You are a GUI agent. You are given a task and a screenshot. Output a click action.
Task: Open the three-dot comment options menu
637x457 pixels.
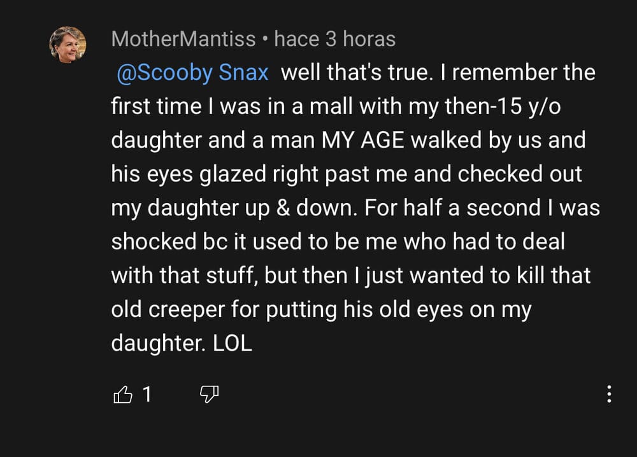click(x=609, y=394)
